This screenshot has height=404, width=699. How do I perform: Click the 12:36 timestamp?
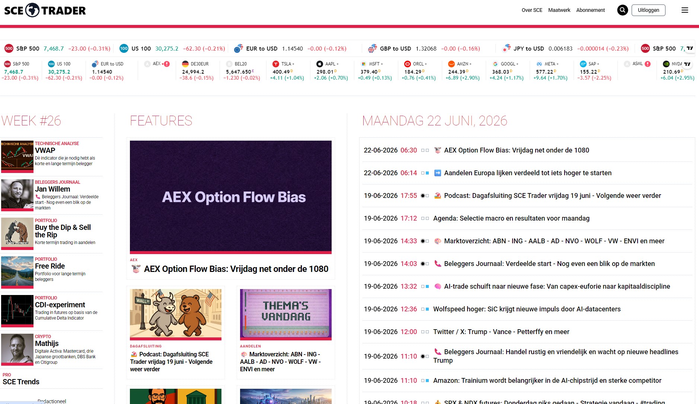click(409, 309)
